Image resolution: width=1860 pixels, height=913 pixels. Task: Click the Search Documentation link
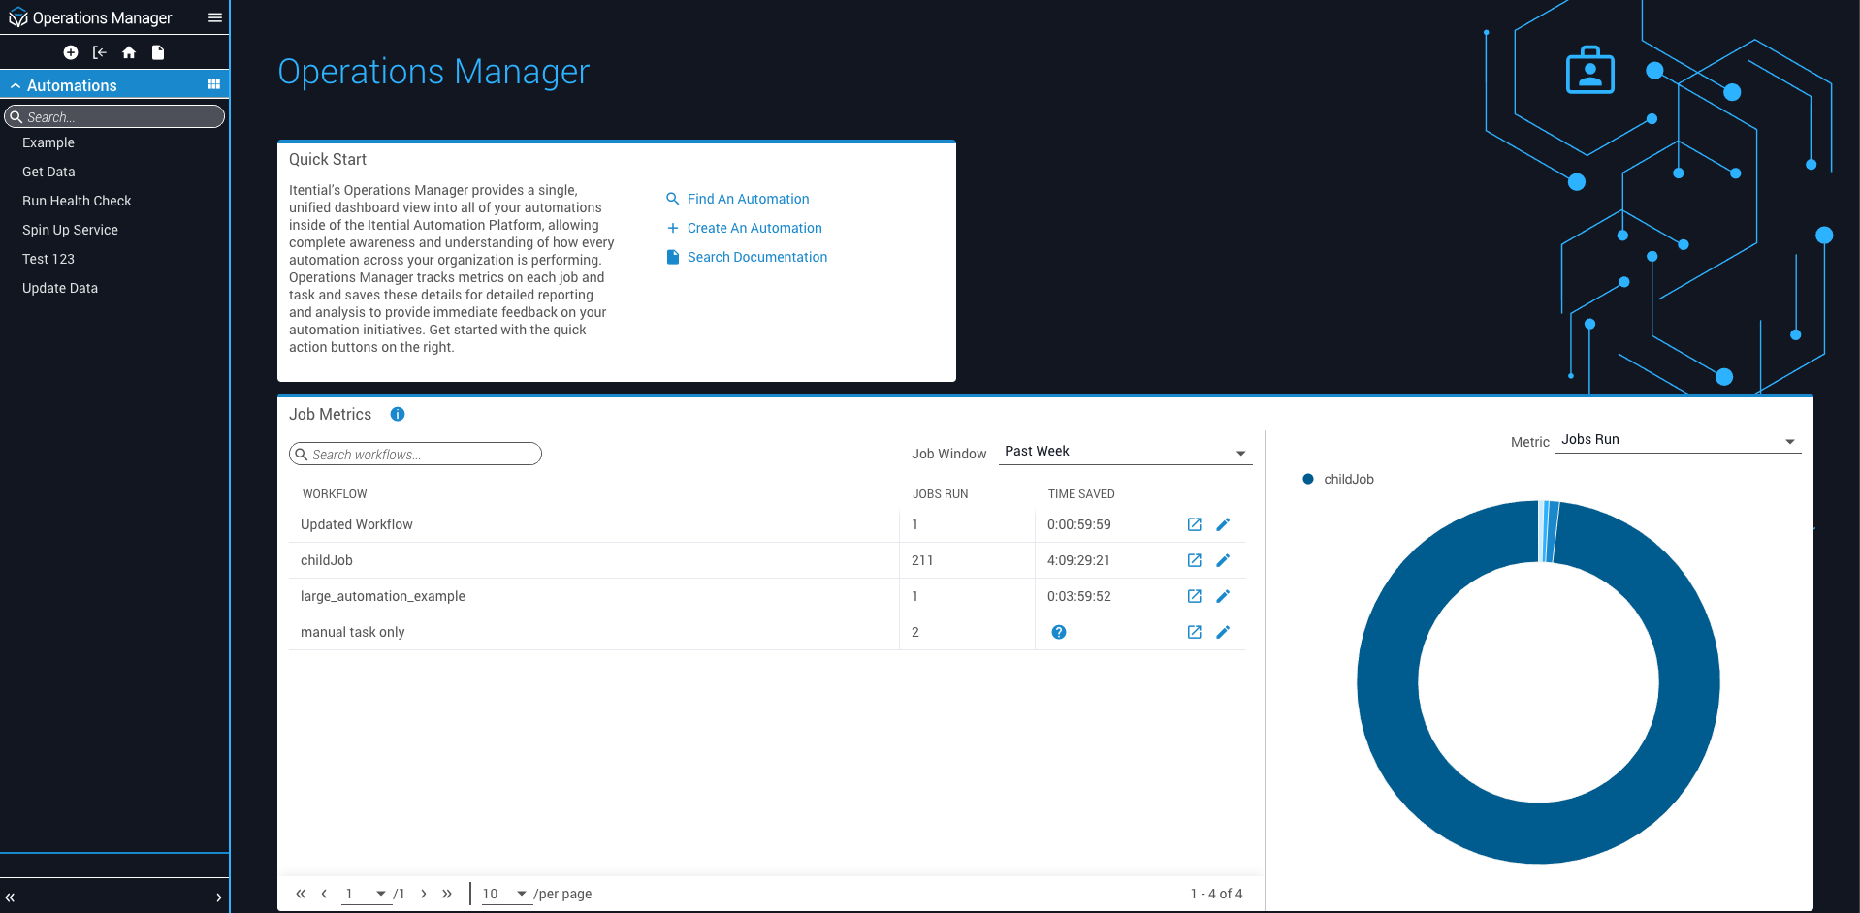[757, 257]
